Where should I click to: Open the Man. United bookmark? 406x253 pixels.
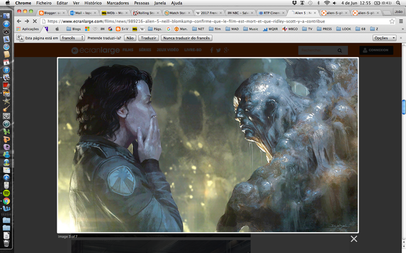click(181, 29)
